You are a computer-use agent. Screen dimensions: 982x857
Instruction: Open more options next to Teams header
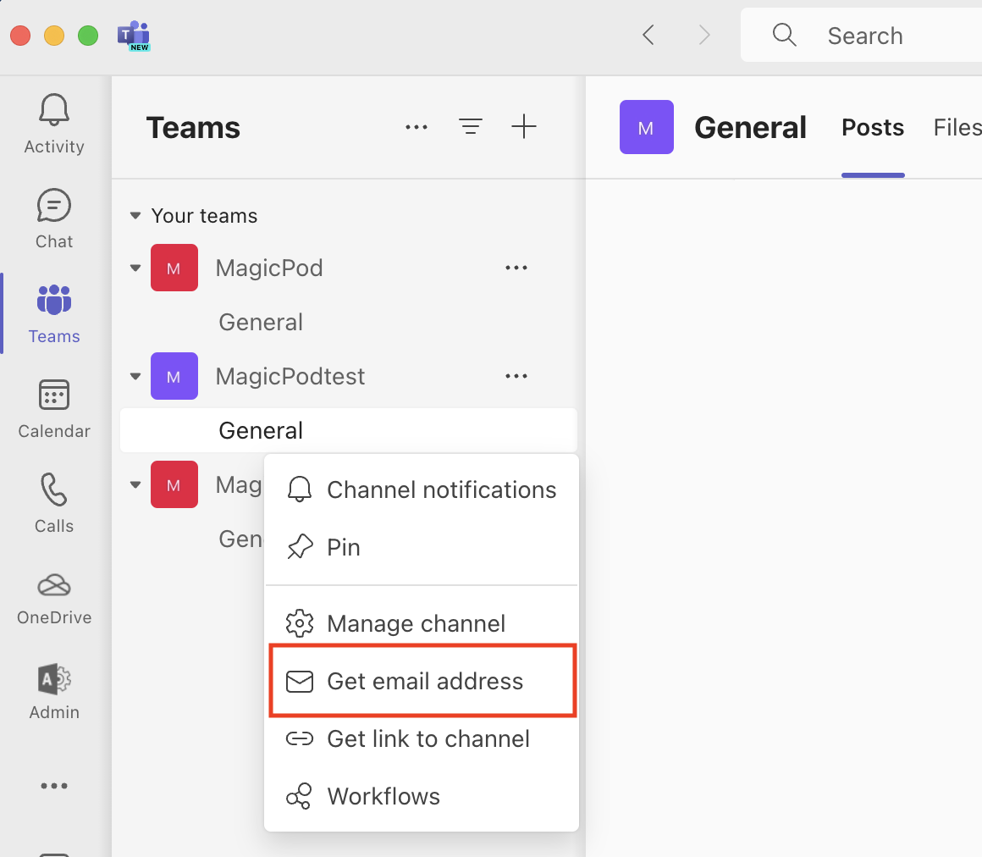coord(417,127)
